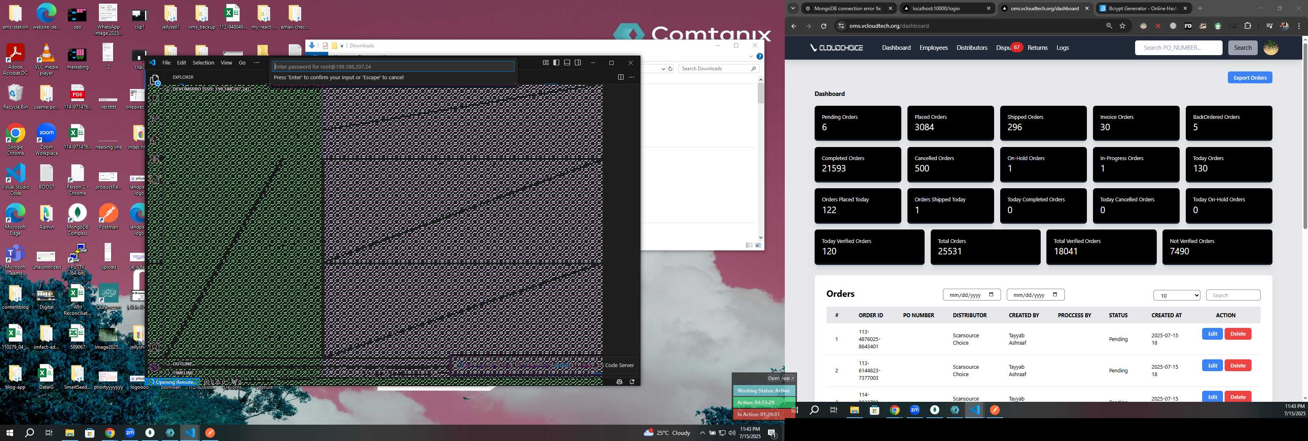This screenshot has height=441, width=1308.
Task: Open the File menu in VS Code
Action: 166,63
